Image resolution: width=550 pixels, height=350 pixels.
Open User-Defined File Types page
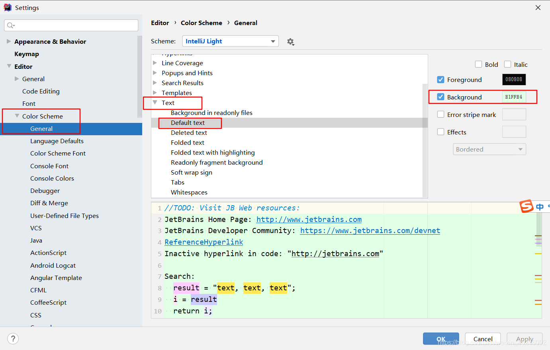click(x=65, y=216)
